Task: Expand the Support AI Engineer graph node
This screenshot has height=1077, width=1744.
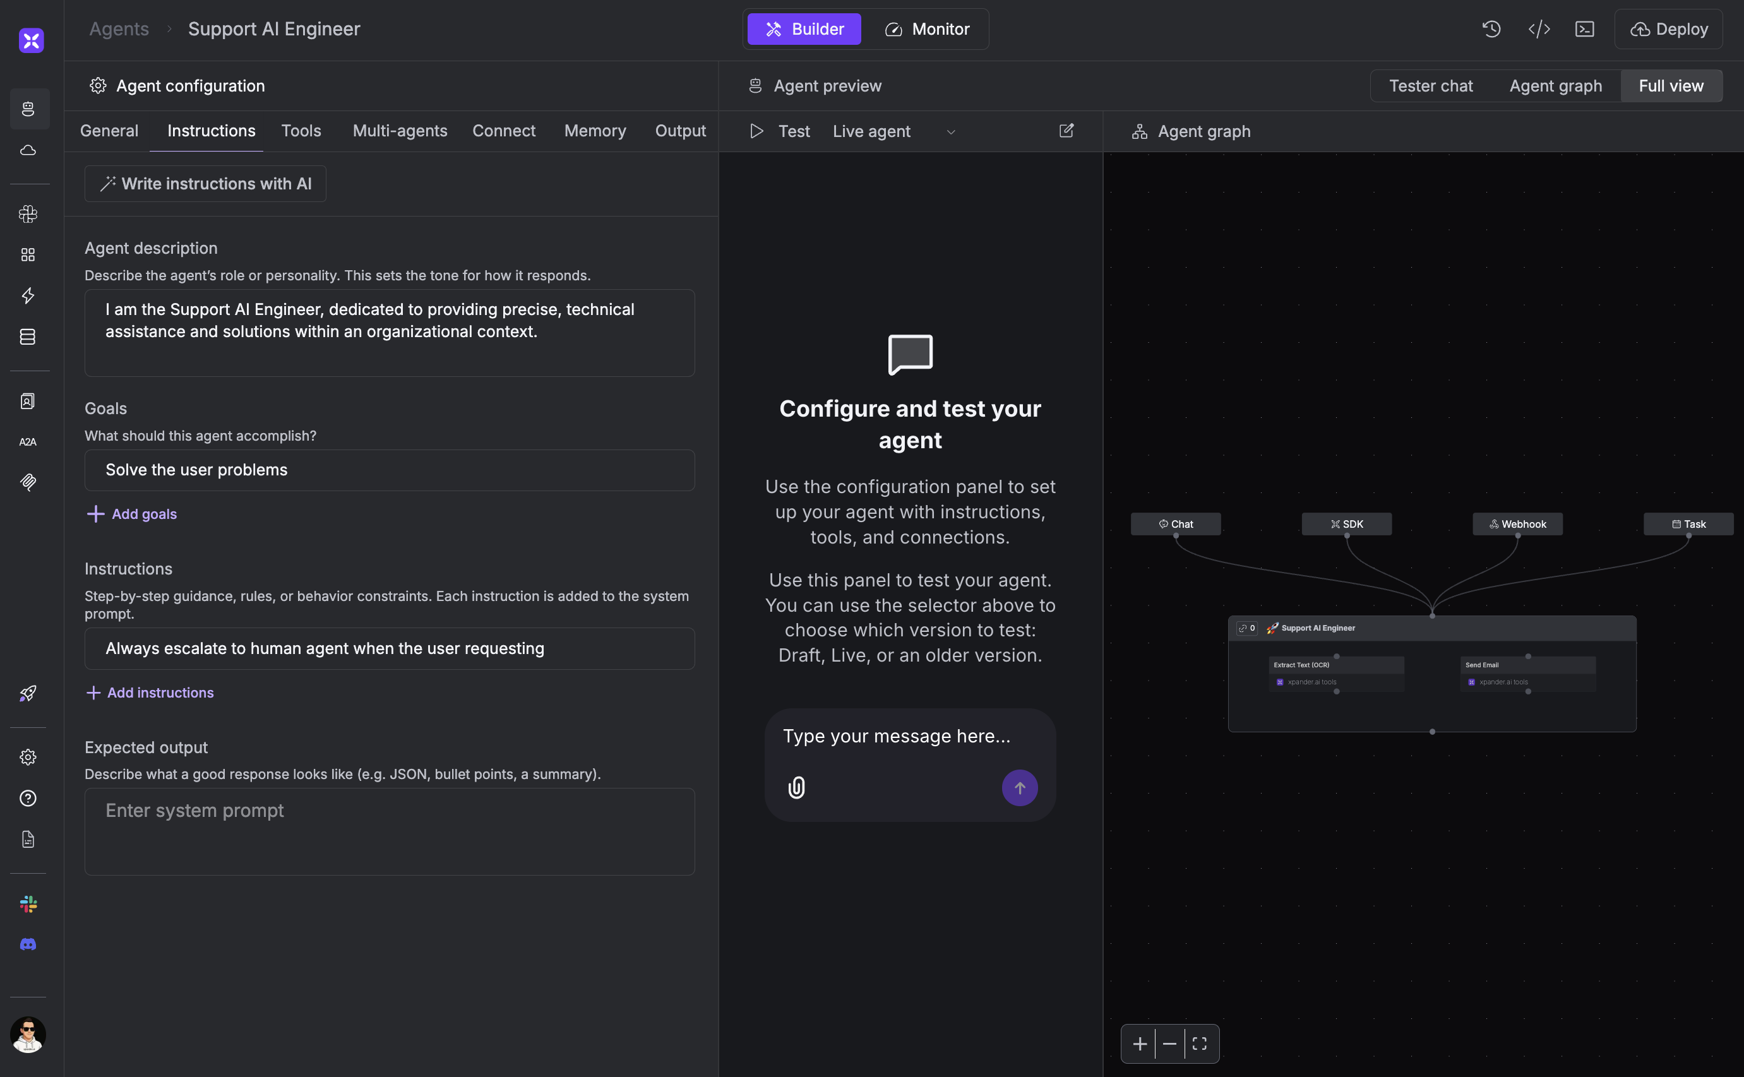Action: pyautogui.click(x=1248, y=628)
